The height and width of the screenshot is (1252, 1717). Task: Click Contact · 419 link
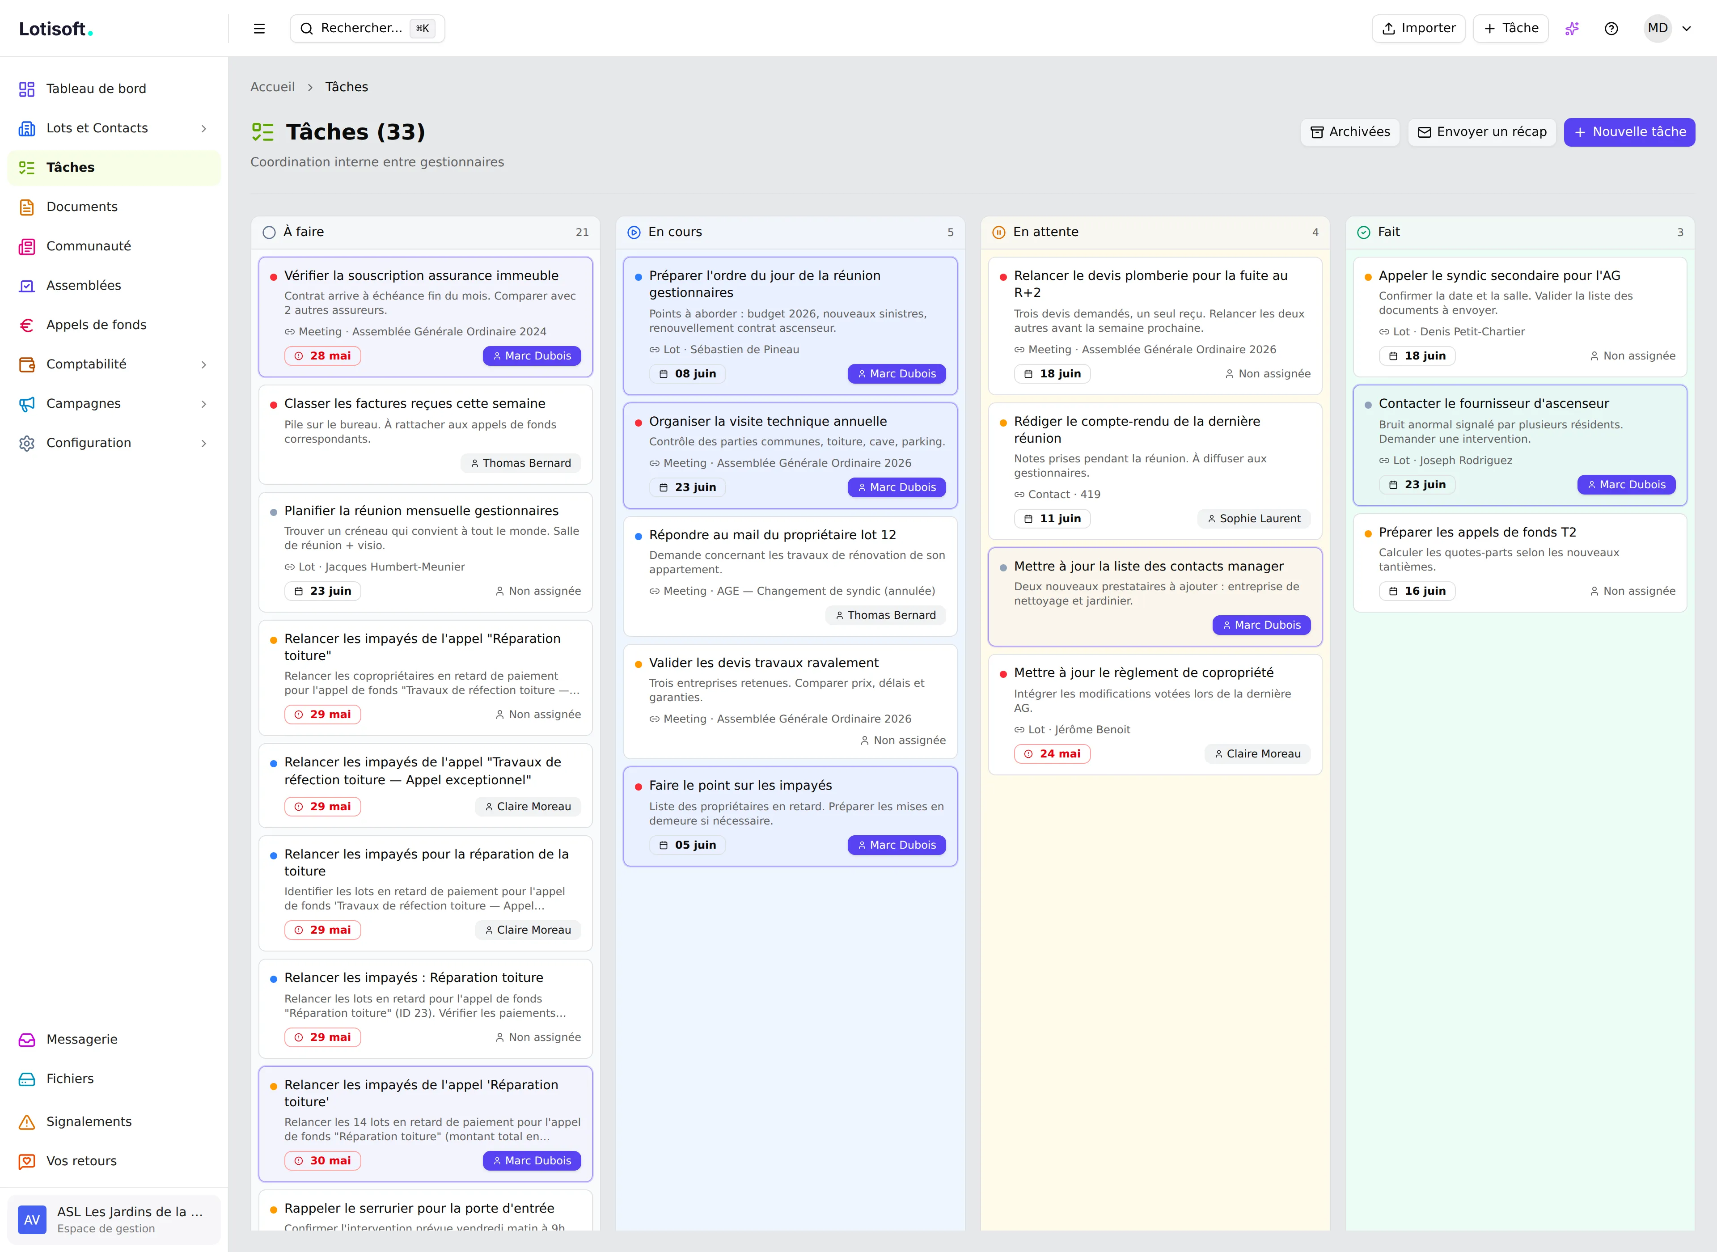pos(1058,494)
